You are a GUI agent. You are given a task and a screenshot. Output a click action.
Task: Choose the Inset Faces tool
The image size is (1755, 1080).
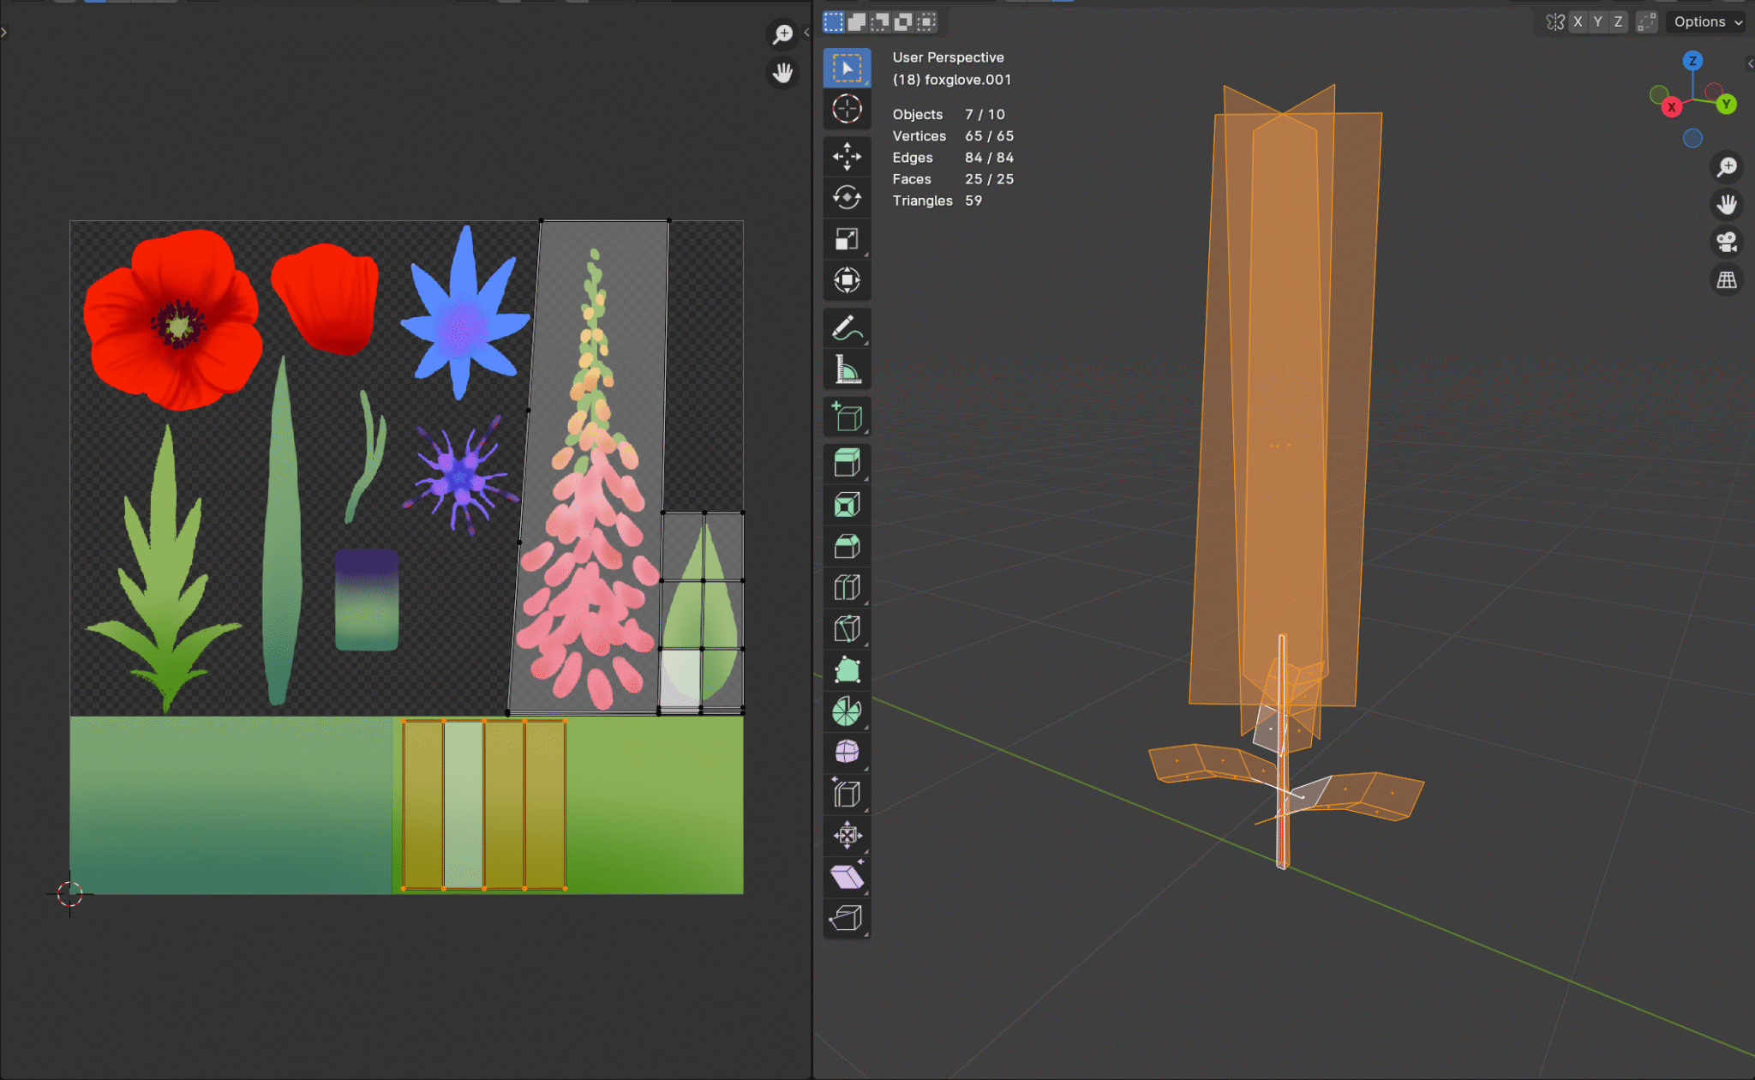tap(847, 505)
